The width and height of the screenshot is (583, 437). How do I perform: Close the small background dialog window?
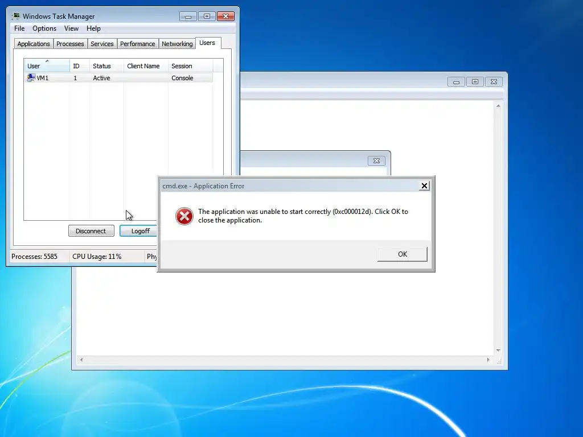pos(377,160)
